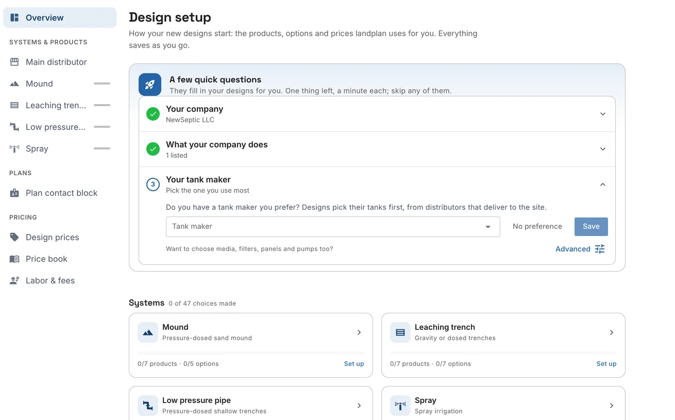675x420 pixels.
Task: Click the Leaching trench sidebar icon
Action: coord(14,105)
